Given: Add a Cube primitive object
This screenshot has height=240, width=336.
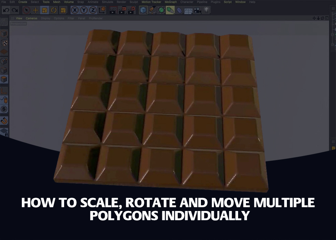Looking at the screenshot, I should 143,10.
